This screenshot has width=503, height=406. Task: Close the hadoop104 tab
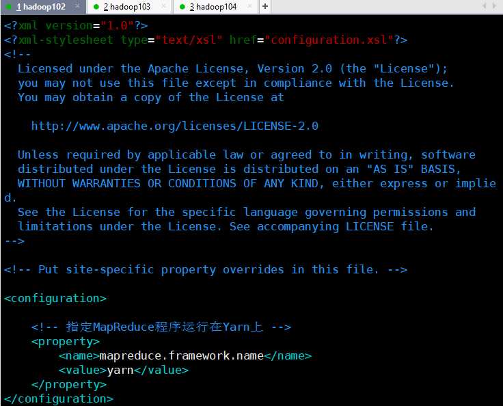point(249,6)
